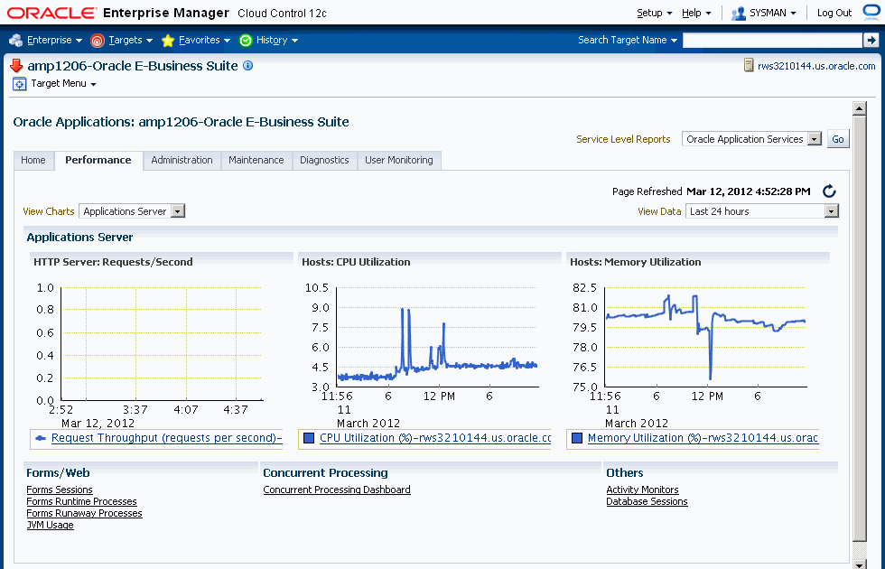885x569 pixels.
Task: Refresh the page with the refresh icon
Action: coord(829,191)
